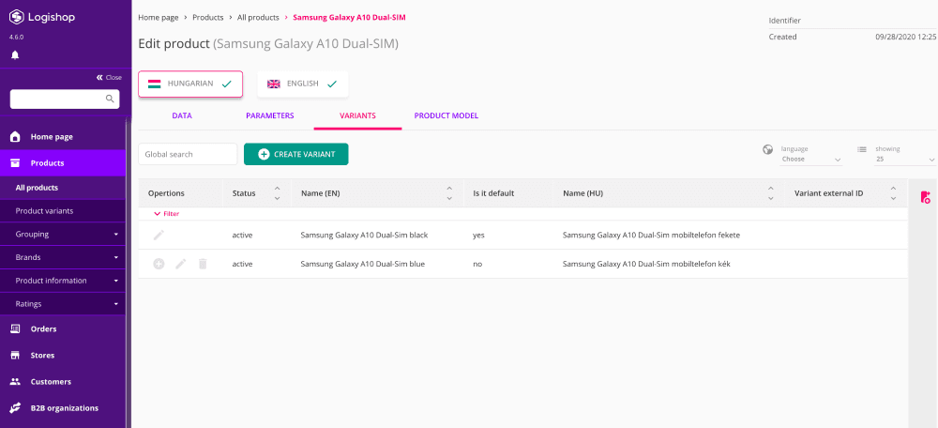Screen dimensions: 938x428
Task: Go to All products breadcrumb
Action: coord(259,17)
